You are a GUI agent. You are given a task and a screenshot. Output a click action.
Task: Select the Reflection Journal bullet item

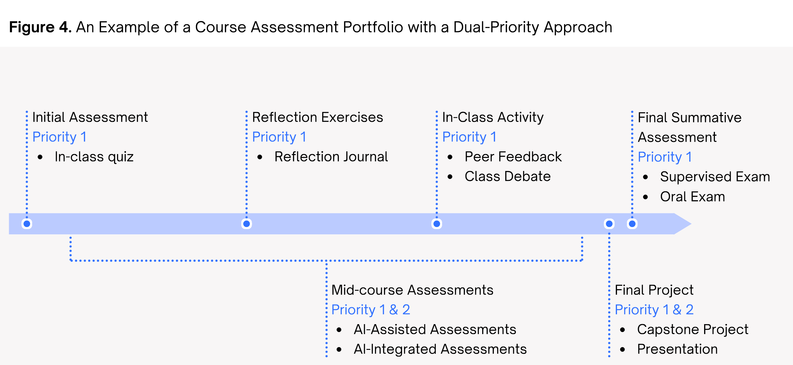(331, 157)
